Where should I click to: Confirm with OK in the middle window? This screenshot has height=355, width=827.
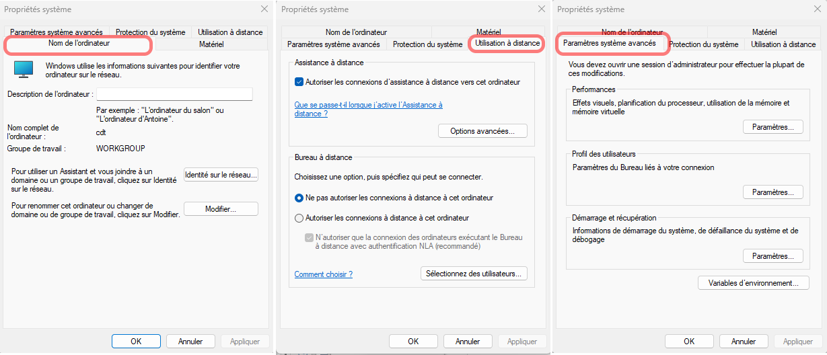[413, 342]
